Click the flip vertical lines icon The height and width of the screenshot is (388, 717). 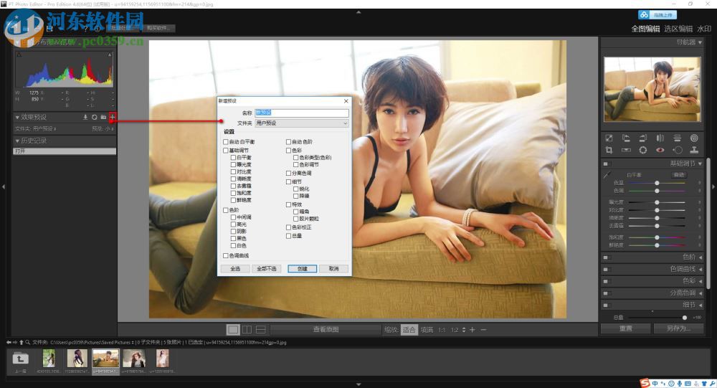tap(678, 138)
